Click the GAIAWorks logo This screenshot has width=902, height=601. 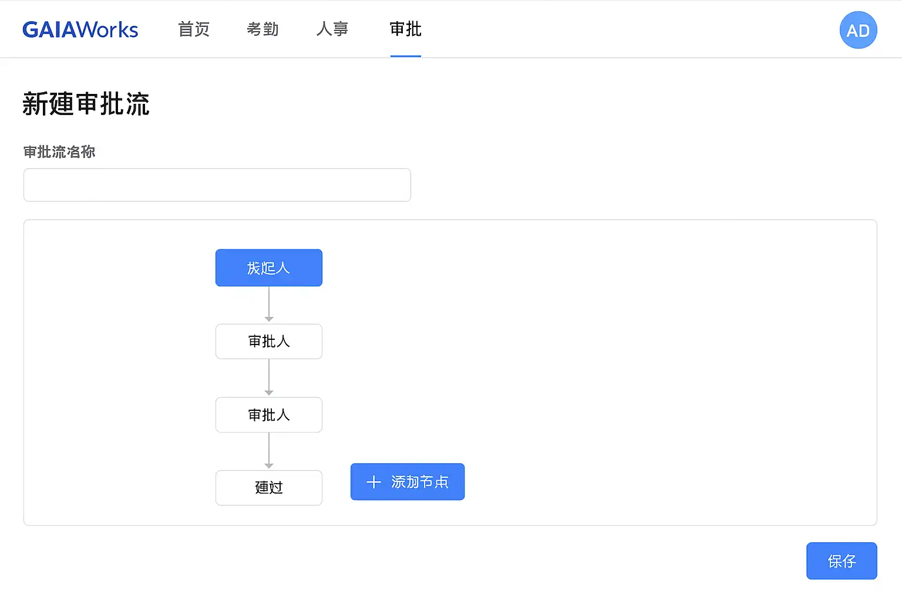(x=80, y=29)
